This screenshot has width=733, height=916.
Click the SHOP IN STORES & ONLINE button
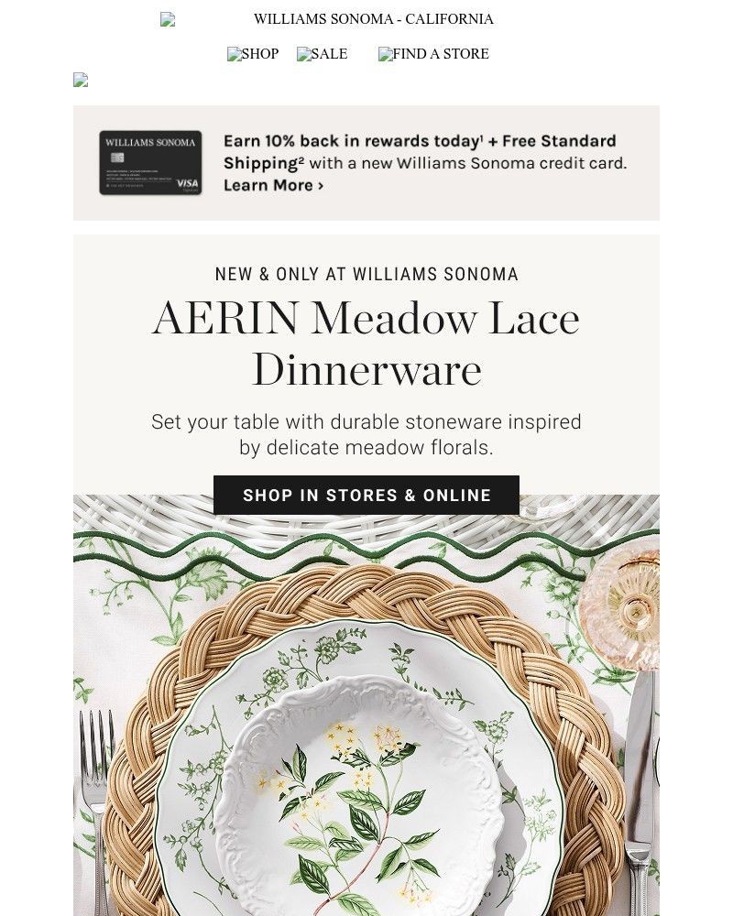click(x=366, y=495)
